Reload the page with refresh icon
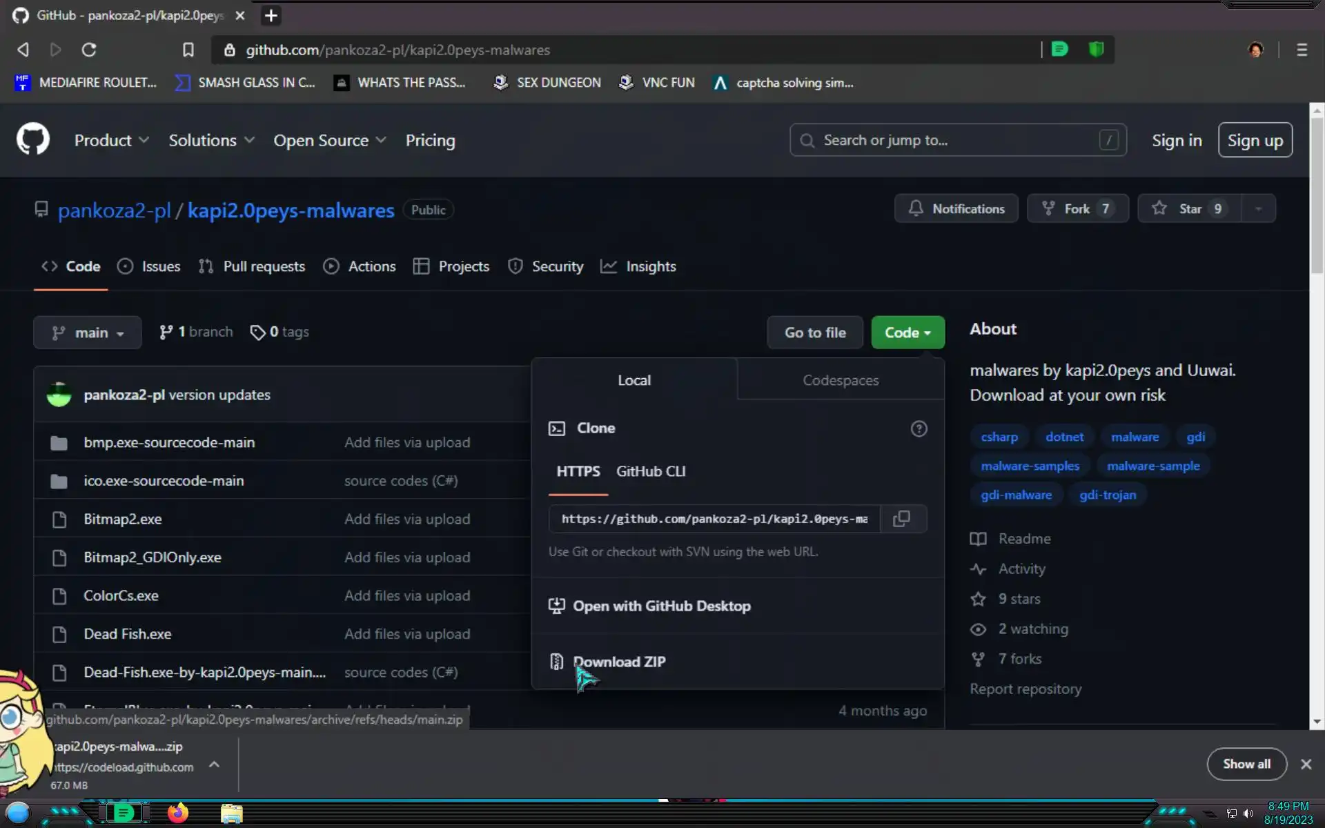This screenshot has height=828, width=1325. (89, 50)
